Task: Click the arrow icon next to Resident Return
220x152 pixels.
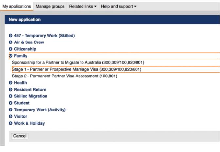Action: point(10,89)
